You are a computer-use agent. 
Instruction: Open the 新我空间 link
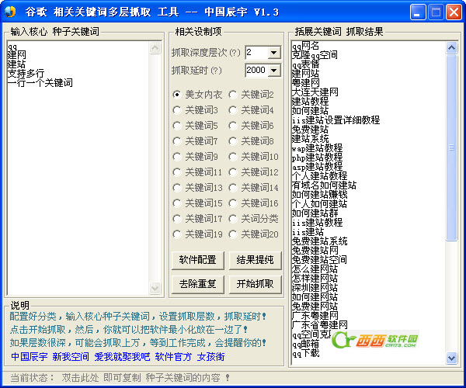pos(71,356)
